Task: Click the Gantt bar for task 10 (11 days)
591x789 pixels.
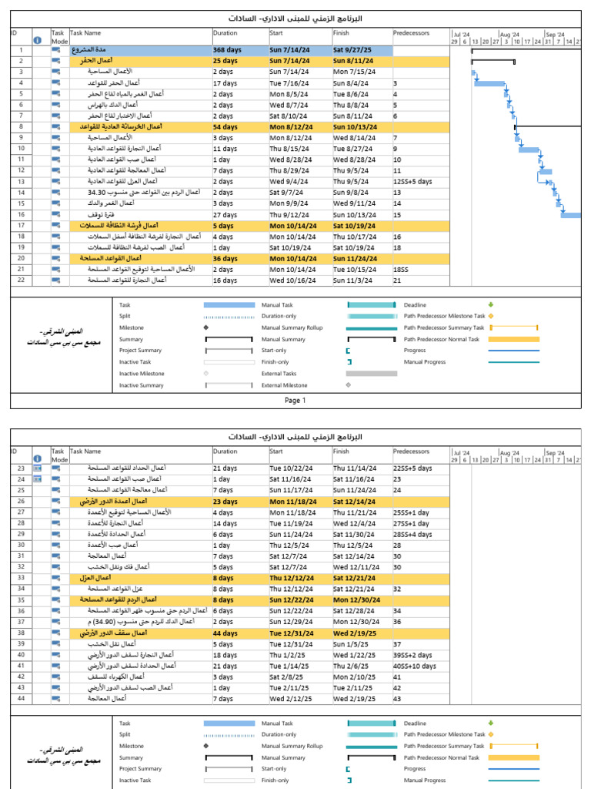Action: tap(529, 149)
